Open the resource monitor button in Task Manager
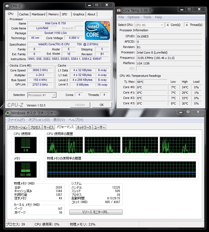 [96, 212]
